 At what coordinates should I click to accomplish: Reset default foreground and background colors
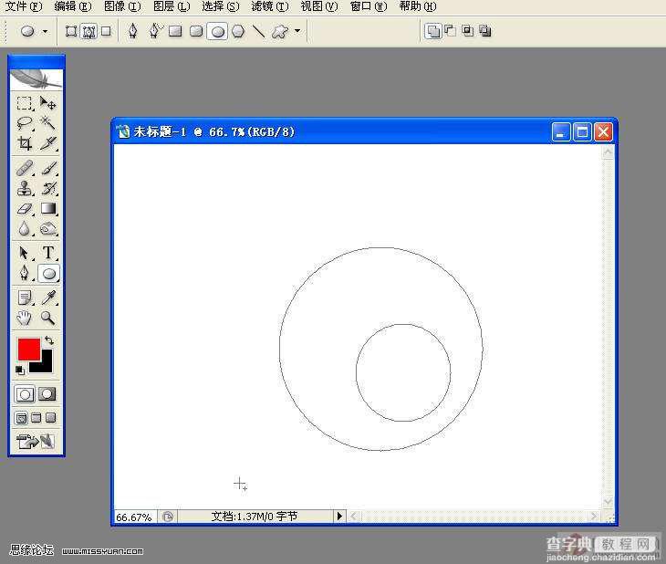coord(20,371)
